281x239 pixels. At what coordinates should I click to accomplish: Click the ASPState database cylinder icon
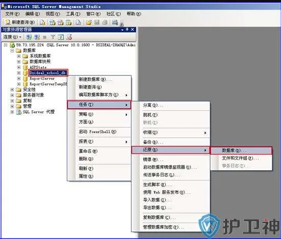pos(25,68)
